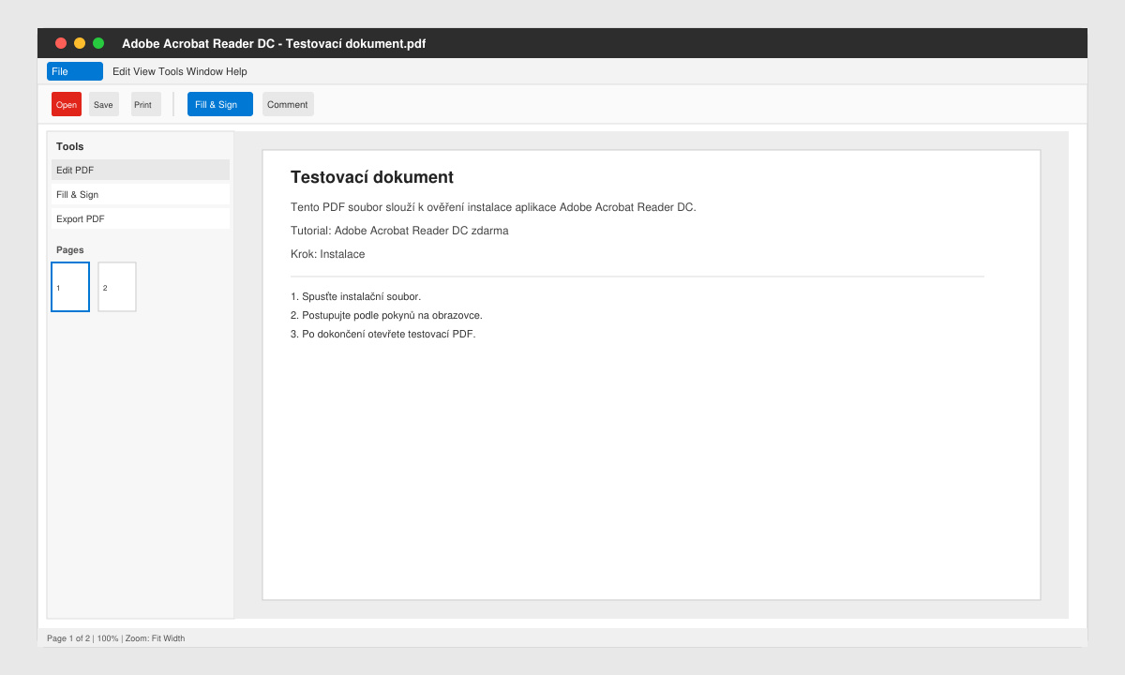Open the File menu
The image size is (1125, 675).
[75, 71]
